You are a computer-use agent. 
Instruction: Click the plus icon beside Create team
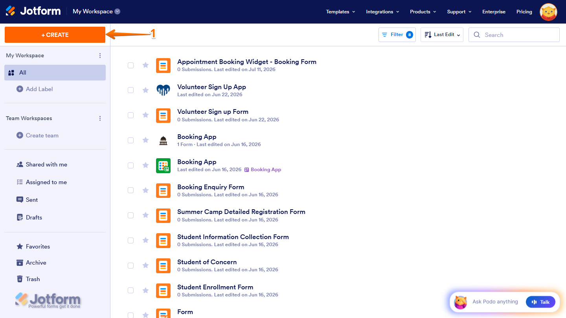[x=20, y=135]
